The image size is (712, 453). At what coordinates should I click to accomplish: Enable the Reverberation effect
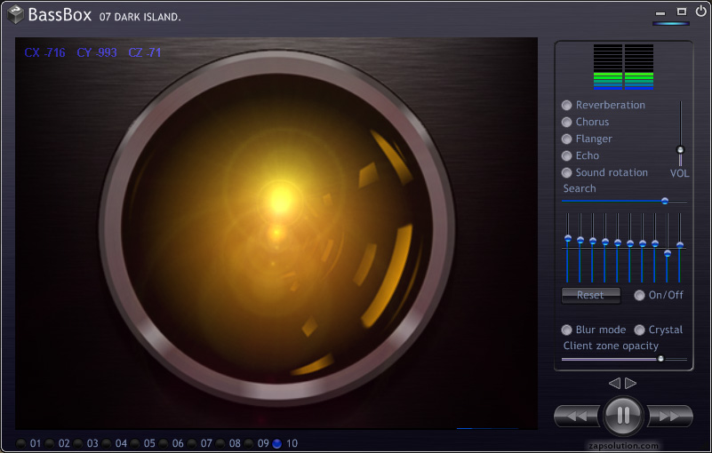567,106
